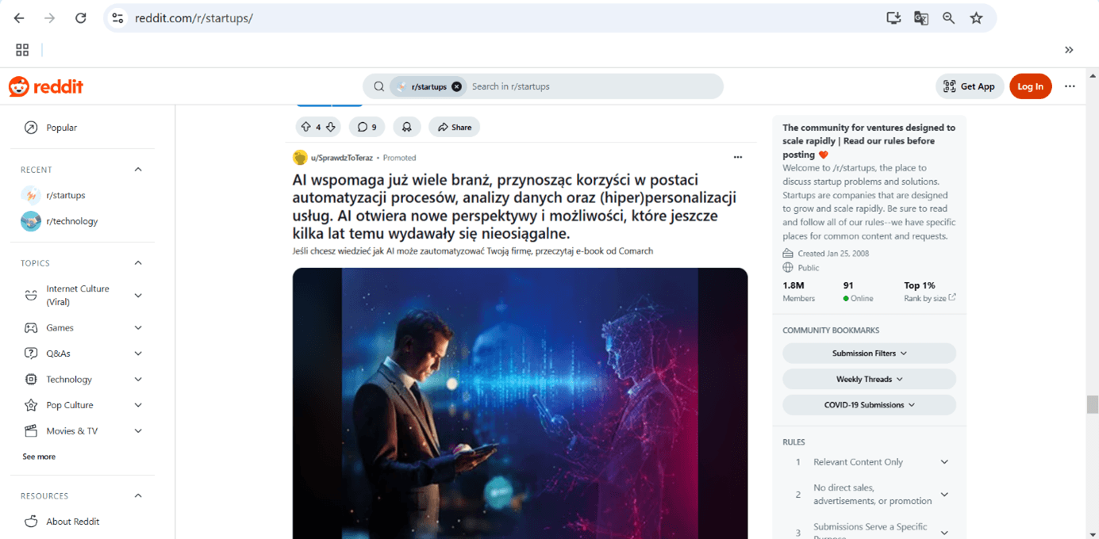Open the promoted post's three-dot options
This screenshot has height=539, width=1099.
[x=738, y=157]
